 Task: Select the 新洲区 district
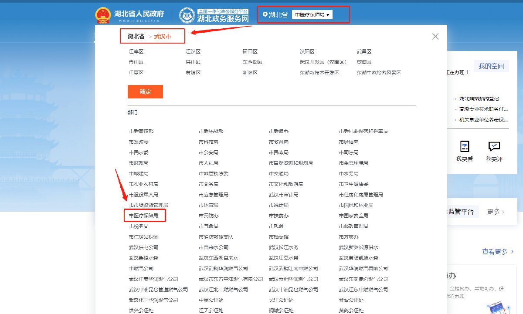pos(250,73)
